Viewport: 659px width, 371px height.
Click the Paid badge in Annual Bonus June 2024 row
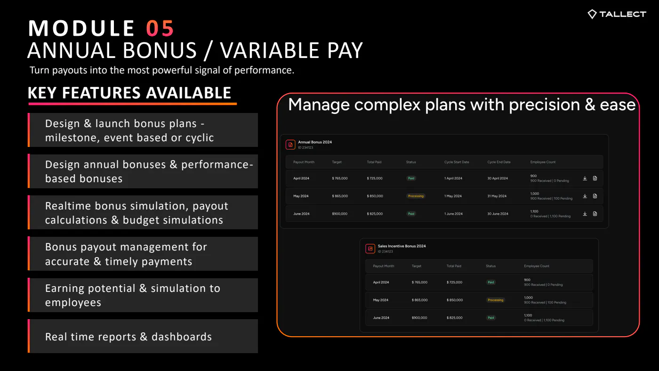point(411,214)
